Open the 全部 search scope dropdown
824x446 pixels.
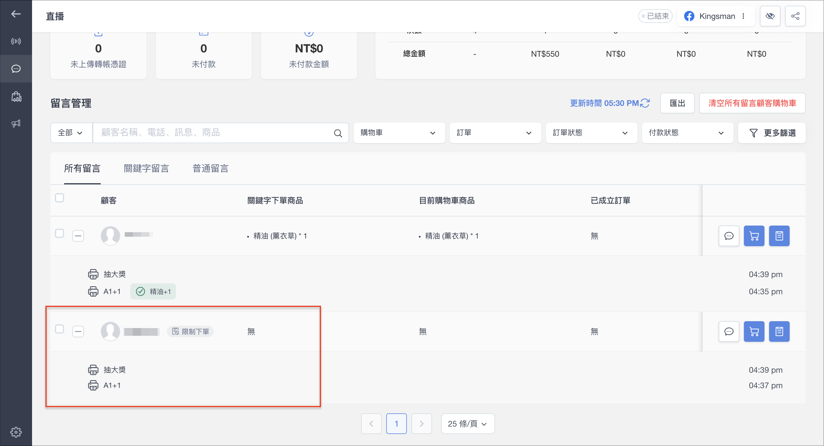pos(71,133)
